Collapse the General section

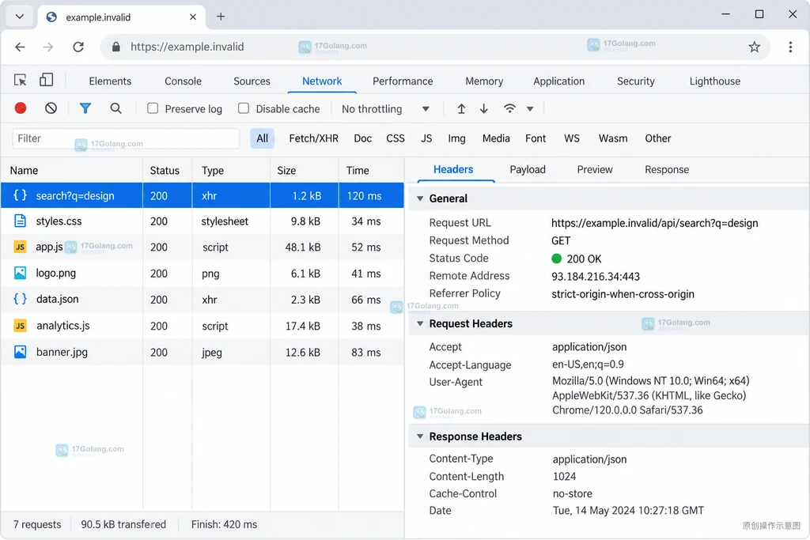pyautogui.click(x=420, y=198)
